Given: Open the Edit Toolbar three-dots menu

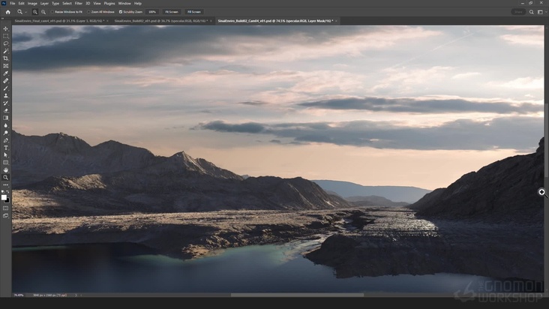Looking at the screenshot, I should click(5, 184).
